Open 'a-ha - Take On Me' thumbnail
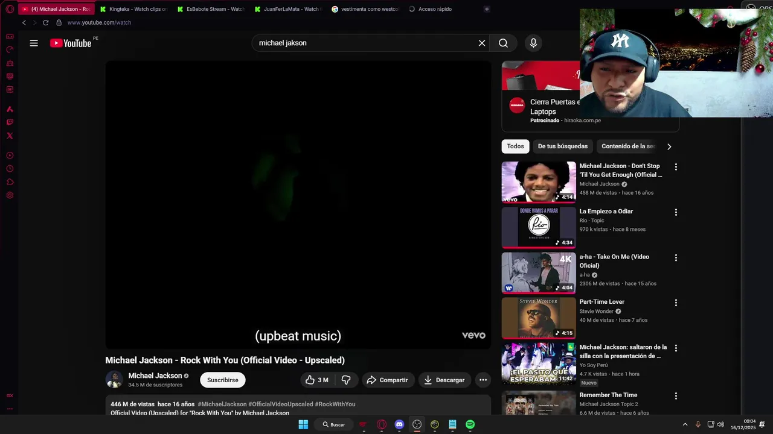 click(x=539, y=272)
